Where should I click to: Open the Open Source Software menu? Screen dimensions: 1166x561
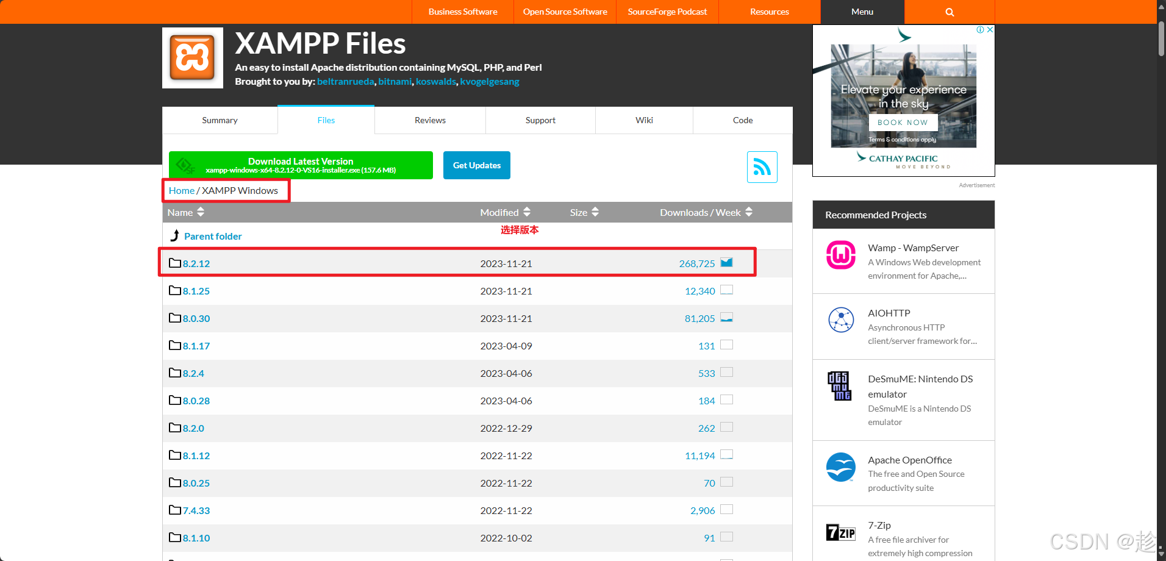click(565, 12)
